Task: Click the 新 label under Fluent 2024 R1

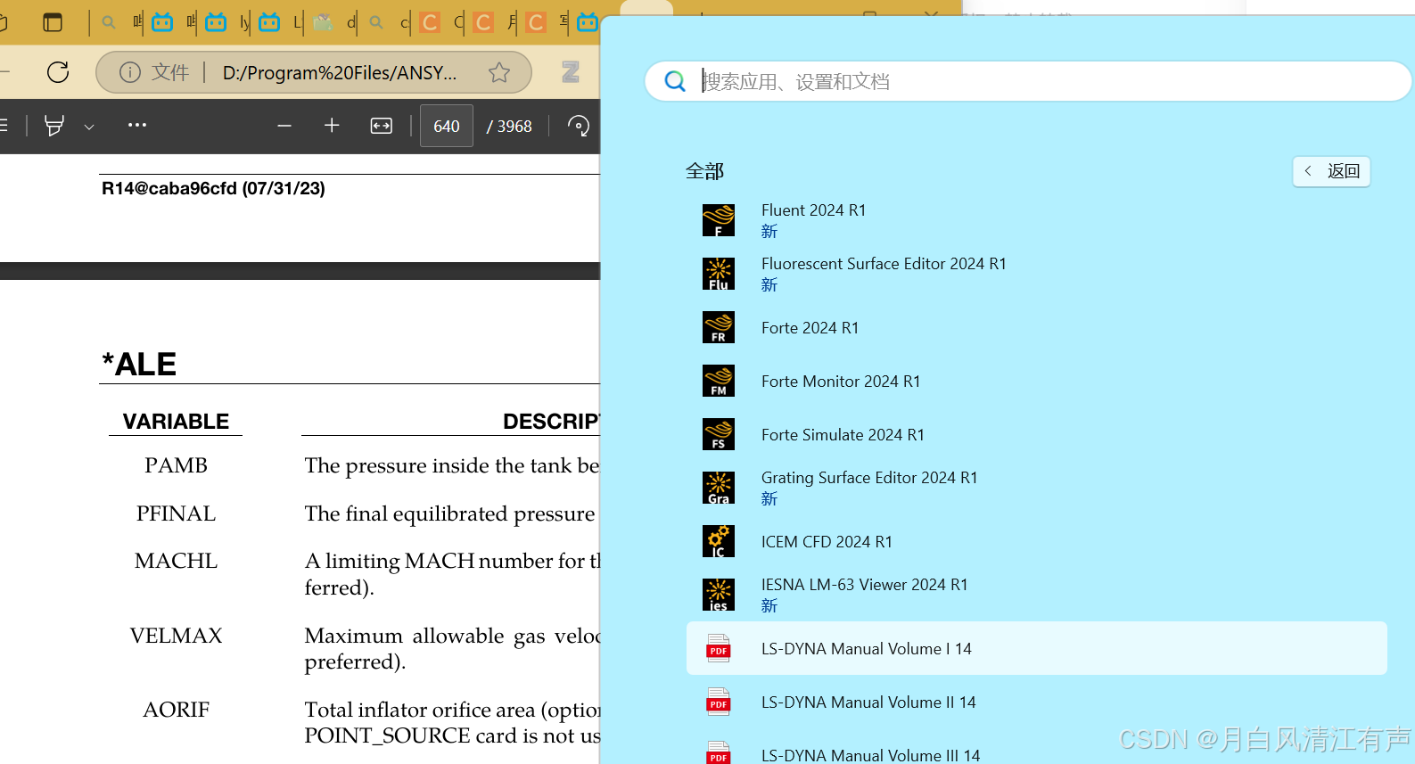Action: [769, 232]
